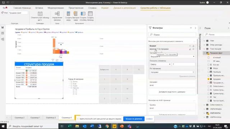
Task: Check the '№ чека' field checkbox
Action: pos(208,61)
